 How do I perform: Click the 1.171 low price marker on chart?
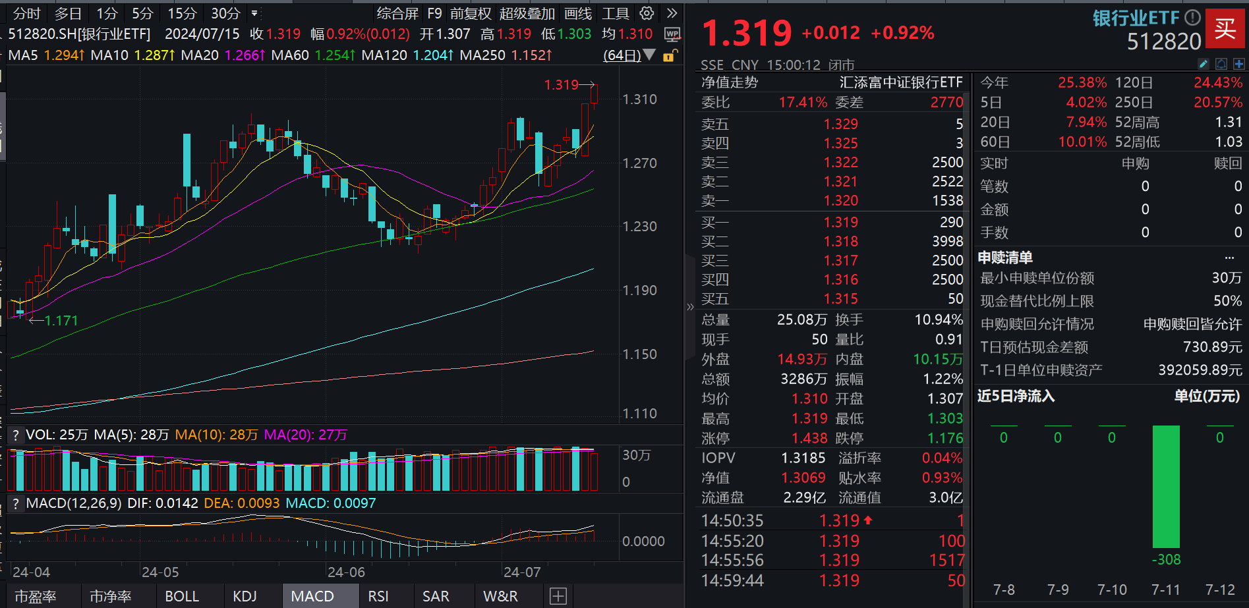(x=61, y=321)
